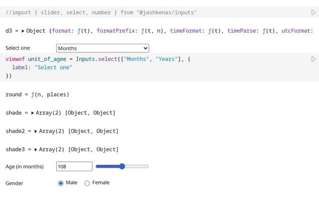Expand the d3 Object inspector triangle
Viewport: 319px width, 199px height.
pos(23,31)
